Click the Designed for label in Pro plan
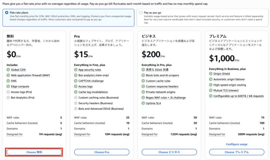The image size is (270, 160). pos(82,134)
